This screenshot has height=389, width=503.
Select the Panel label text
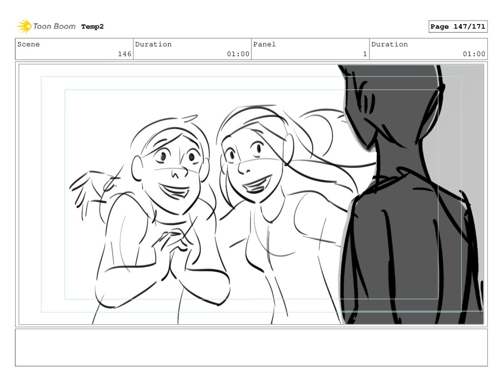(x=264, y=44)
